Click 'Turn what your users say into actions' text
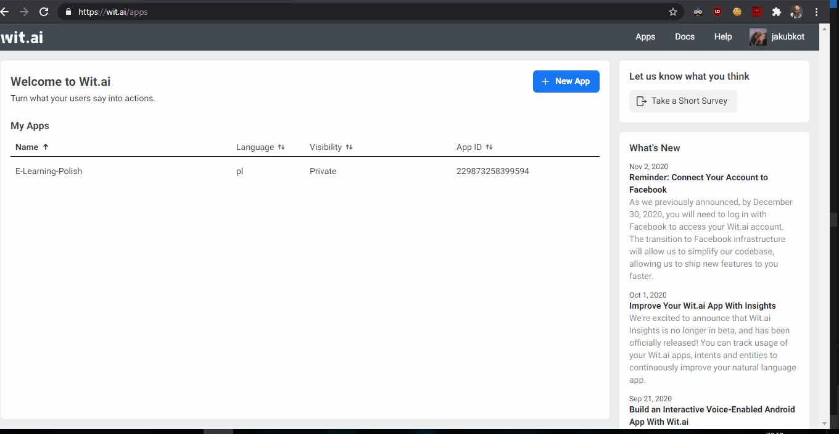 tap(83, 98)
